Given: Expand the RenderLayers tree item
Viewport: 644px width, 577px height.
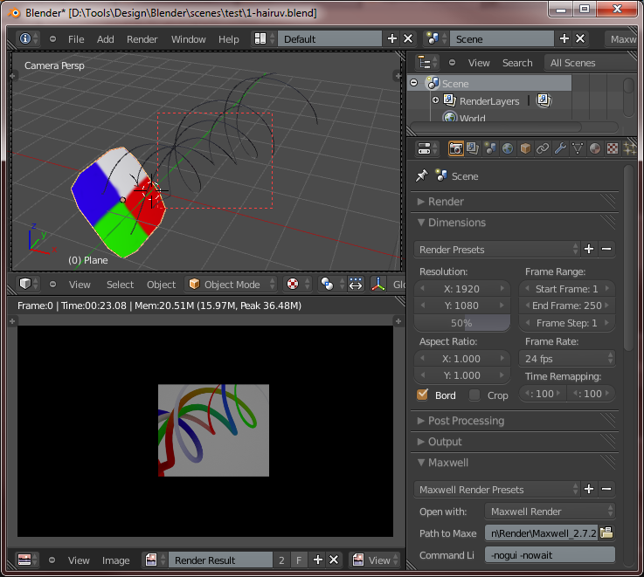Looking at the screenshot, I should tap(435, 100).
